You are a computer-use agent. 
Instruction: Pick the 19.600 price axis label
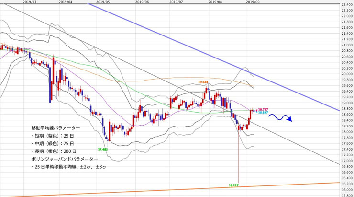pyautogui.click(x=347, y=85)
